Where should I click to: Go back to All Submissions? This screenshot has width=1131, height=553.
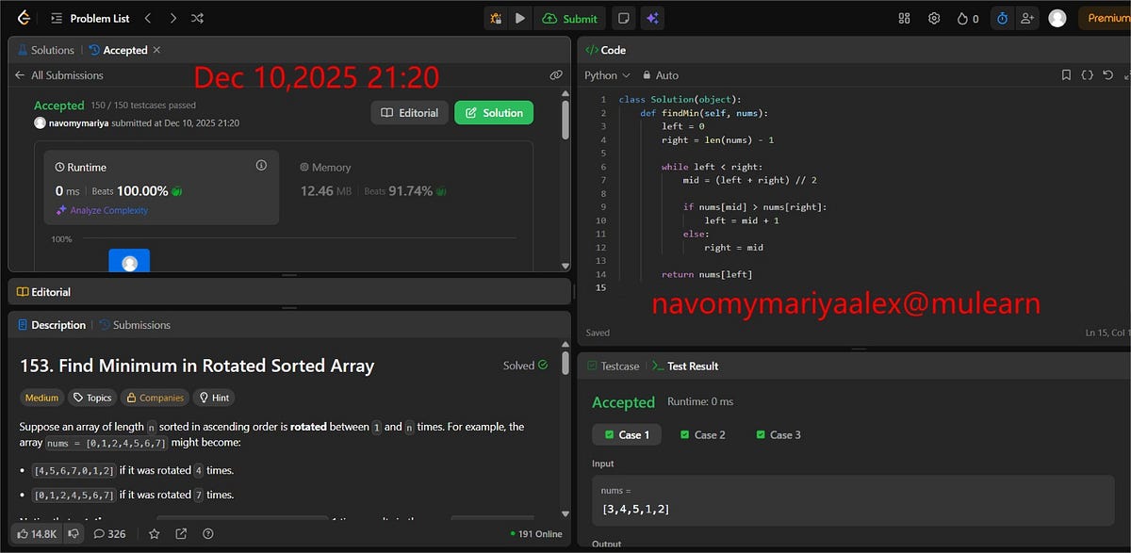coord(58,75)
